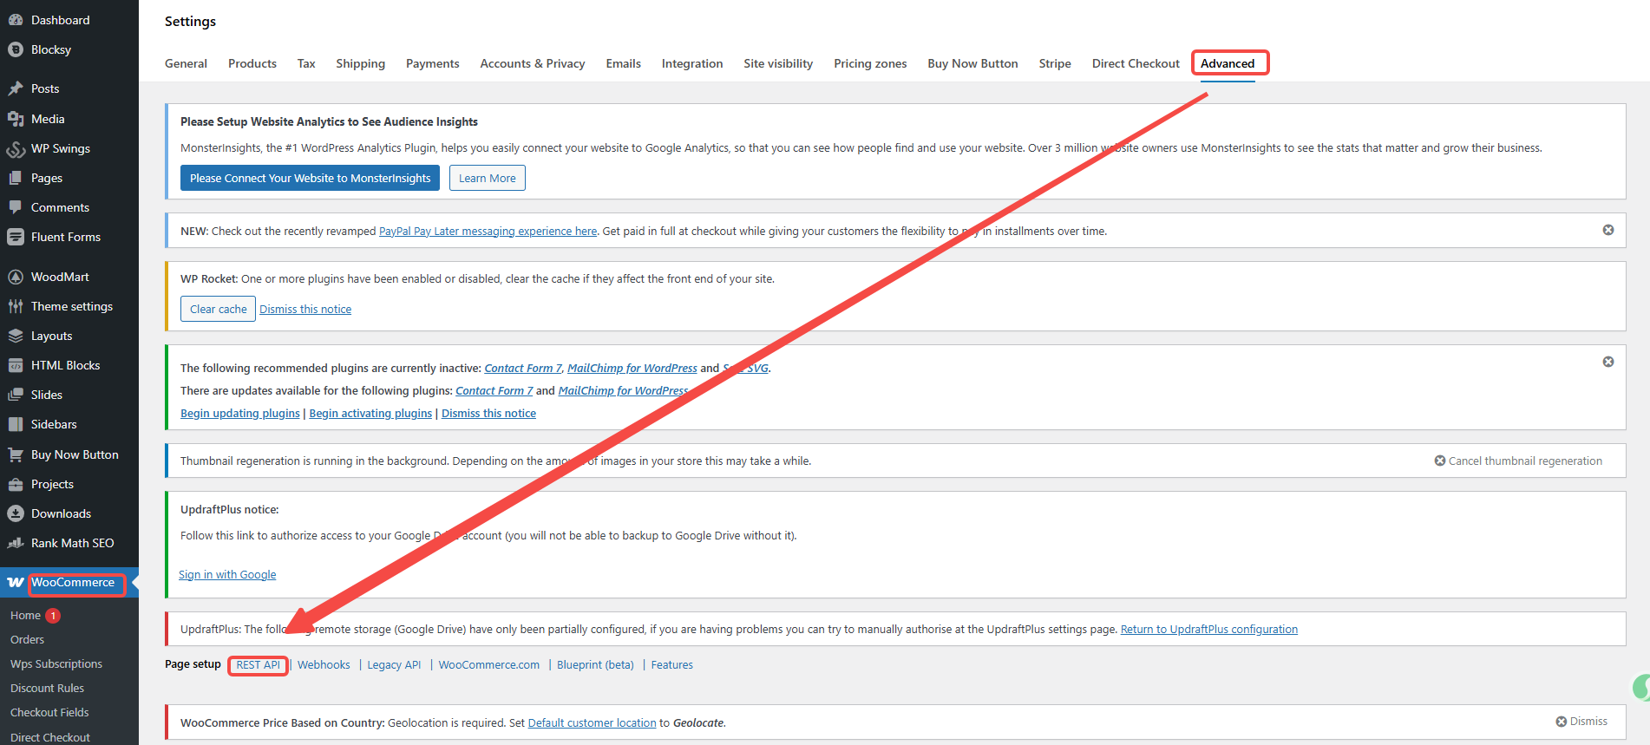Switch to the Advanced settings tab
1650x745 pixels.
point(1227,63)
